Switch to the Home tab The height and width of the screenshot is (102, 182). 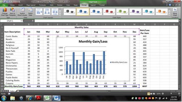(12, 5)
